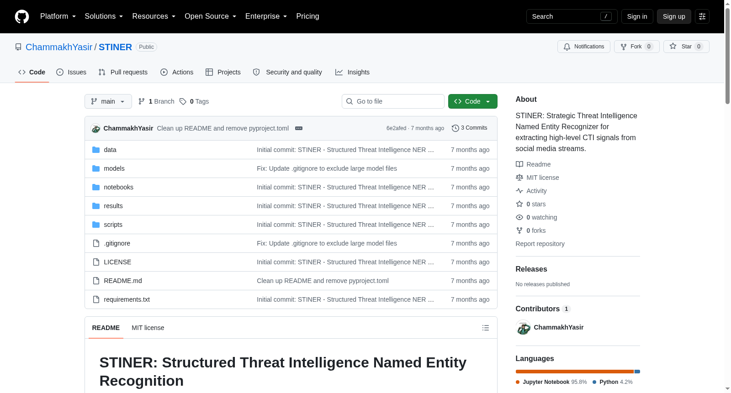Click the fork icon beside 0 forks
Image resolution: width=731 pixels, height=393 pixels.
(x=519, y=231)
